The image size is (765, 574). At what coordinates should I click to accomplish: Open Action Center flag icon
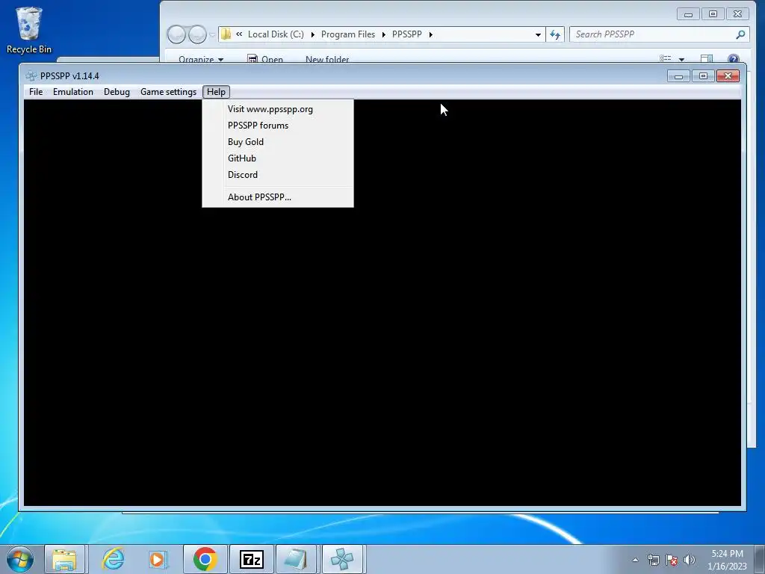pyautogui.click(x=672, y=560)
